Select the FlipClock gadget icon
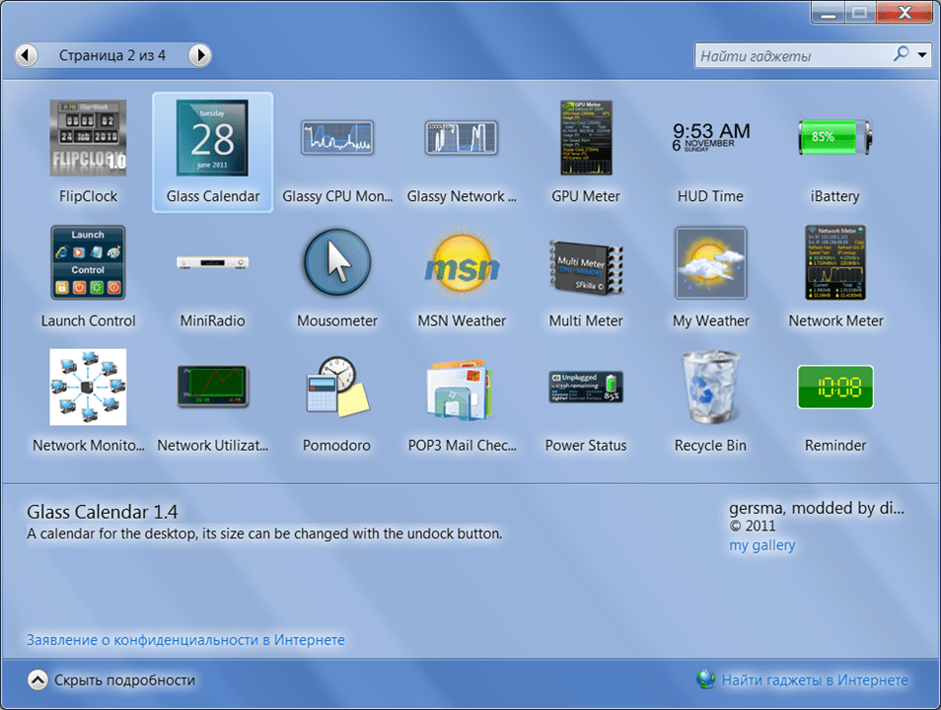This screenshot has height=710, width=941. pyautogui.click(x=88, y=138)
